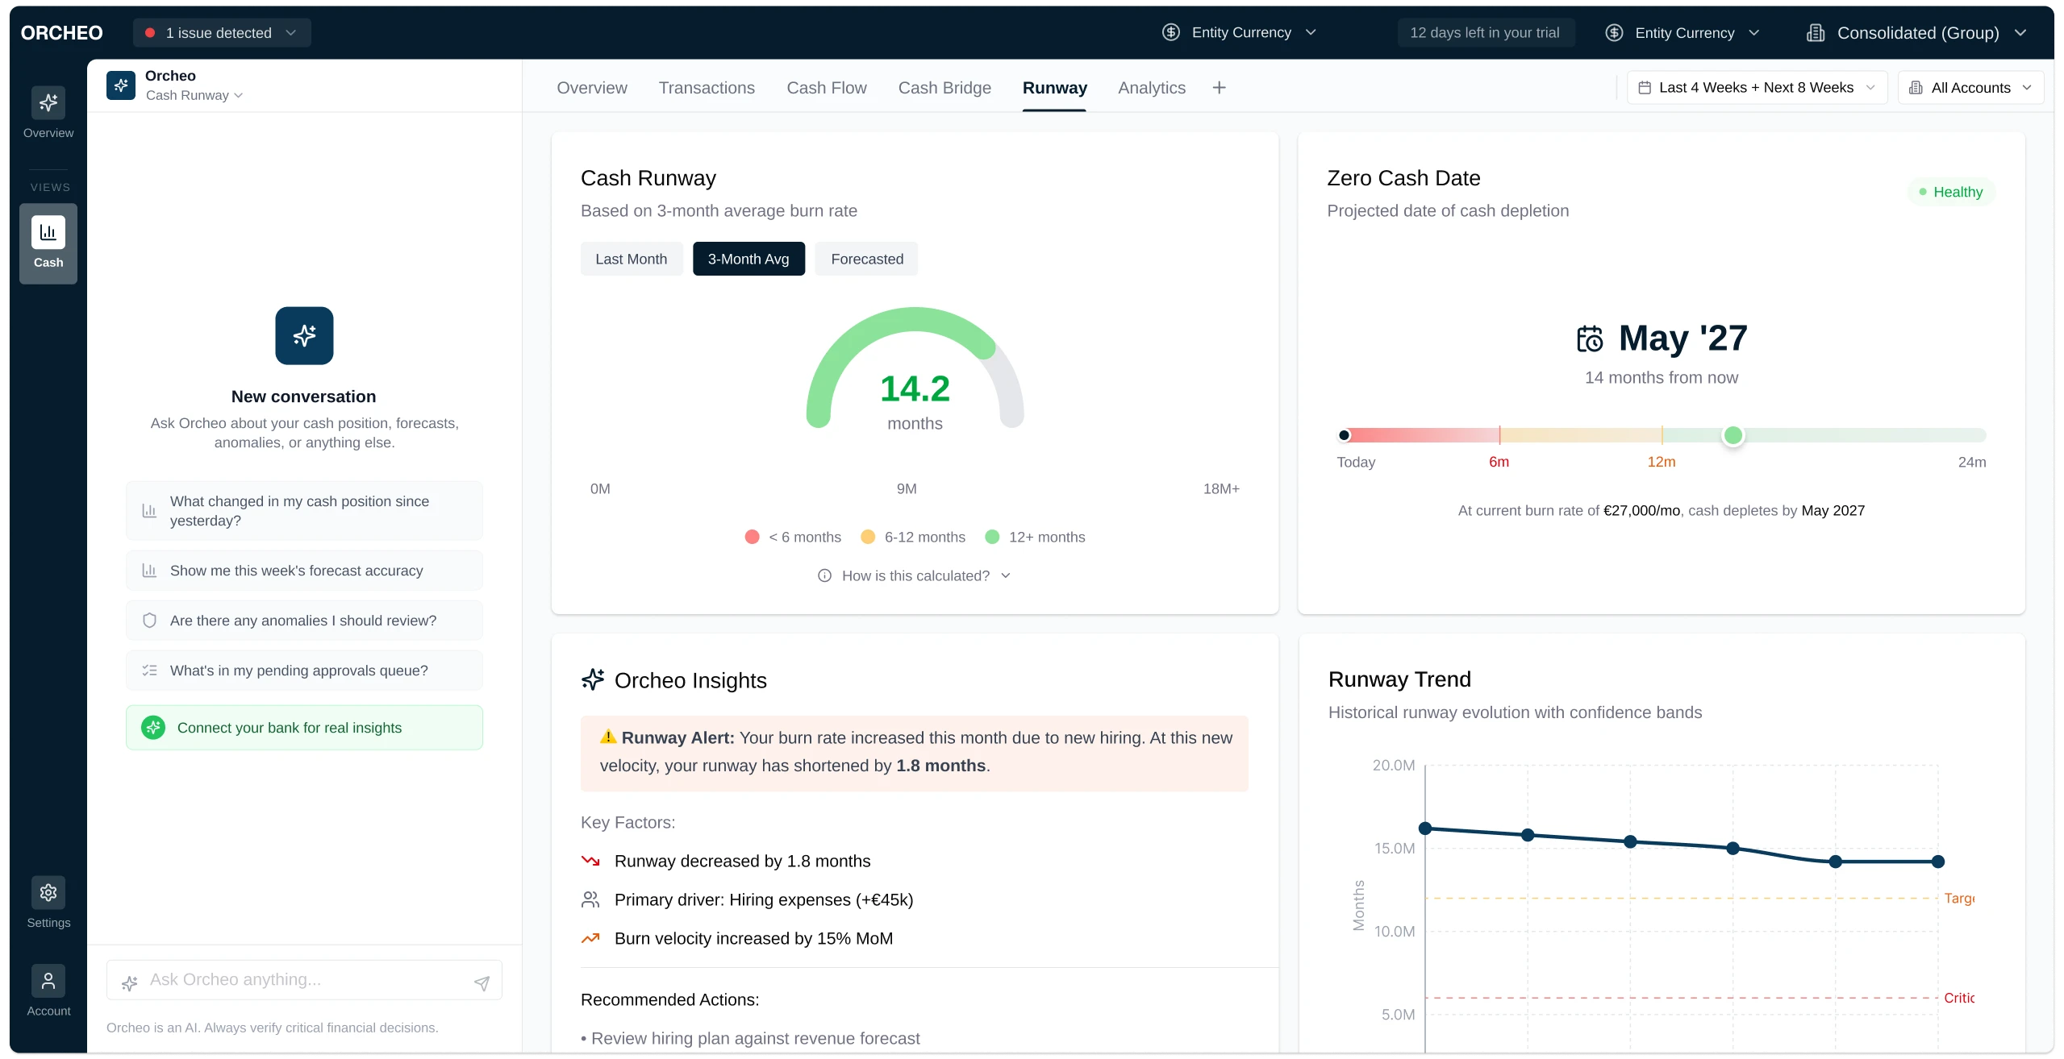
Task: Open Last 4 Weeks + Next 8 Weeks dropdown
Action: [1757, 88]
